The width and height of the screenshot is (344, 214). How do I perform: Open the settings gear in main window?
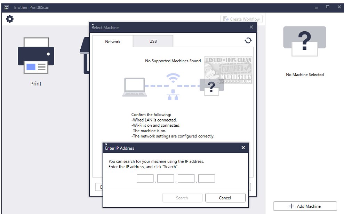[x=10, y=19]
